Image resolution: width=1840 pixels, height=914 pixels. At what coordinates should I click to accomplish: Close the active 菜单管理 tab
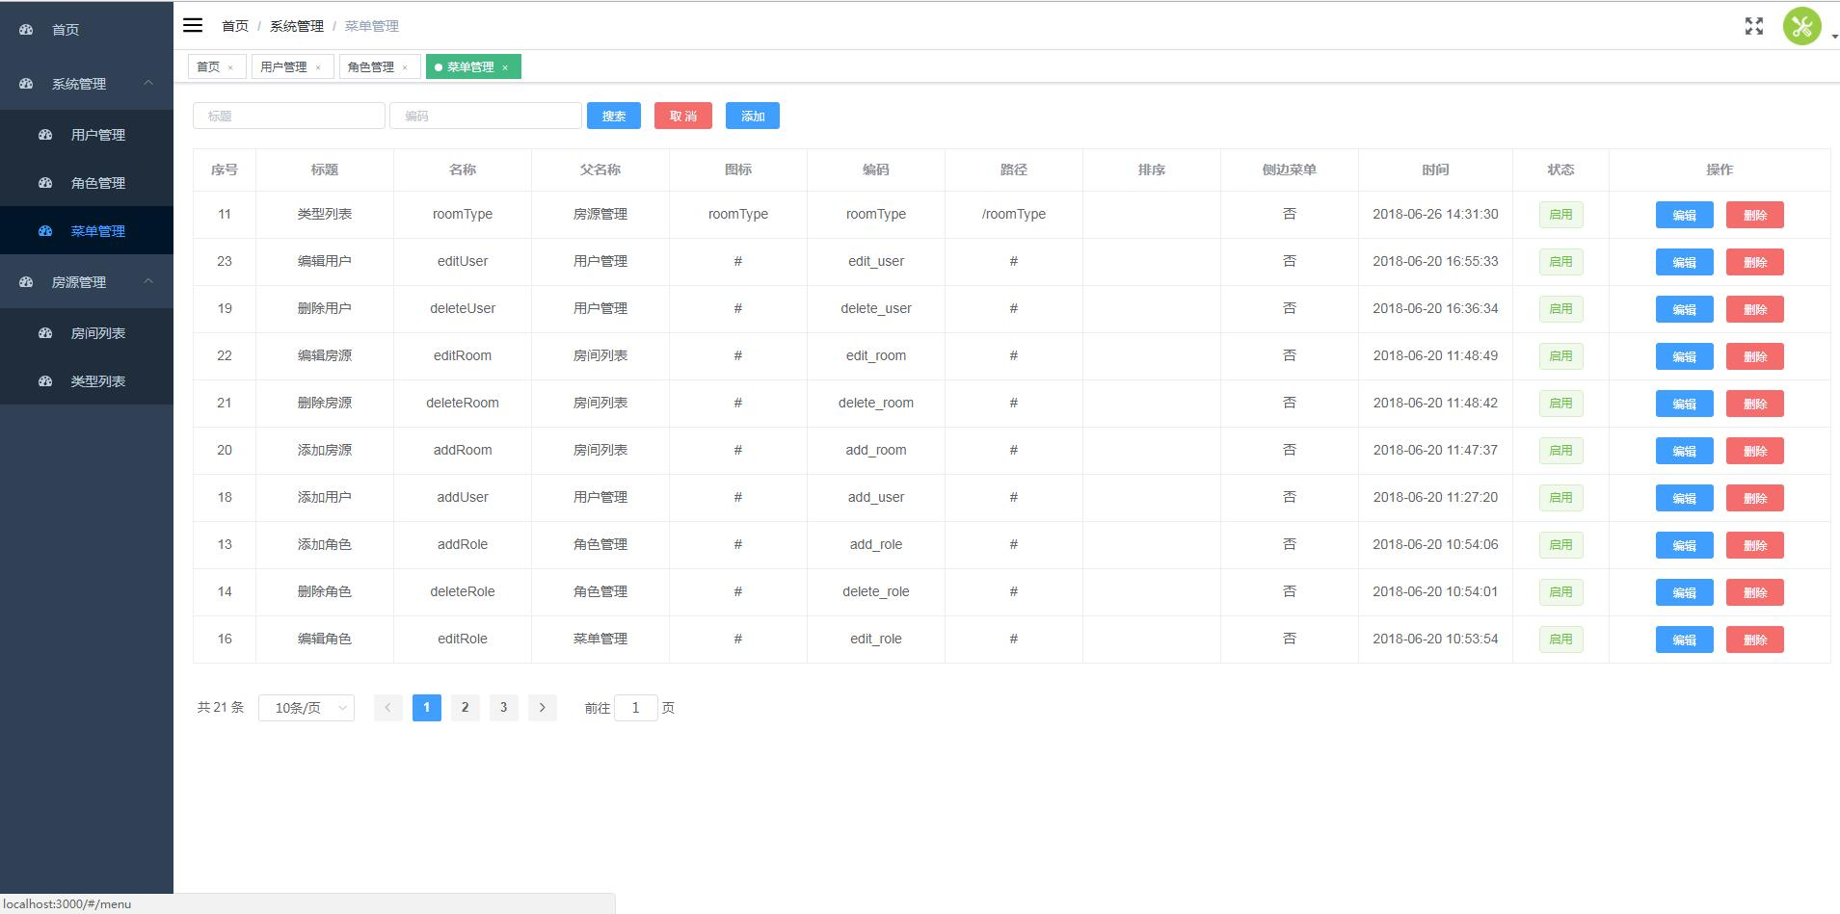pos(505,67)
